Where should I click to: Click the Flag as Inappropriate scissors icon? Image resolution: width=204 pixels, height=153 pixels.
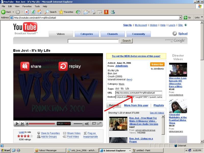(x=85, y=133)
